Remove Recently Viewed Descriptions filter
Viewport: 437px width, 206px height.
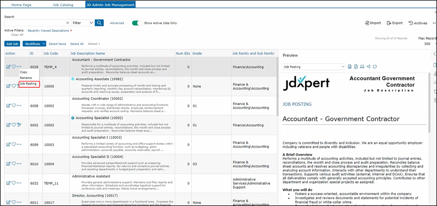(71, 31)
